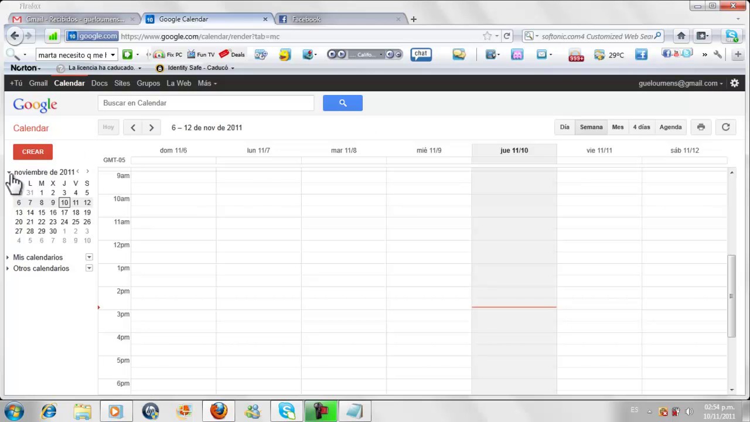Open Sites link in Google bar
Viewport: 750px width, 422px height.
coord(122,83)
